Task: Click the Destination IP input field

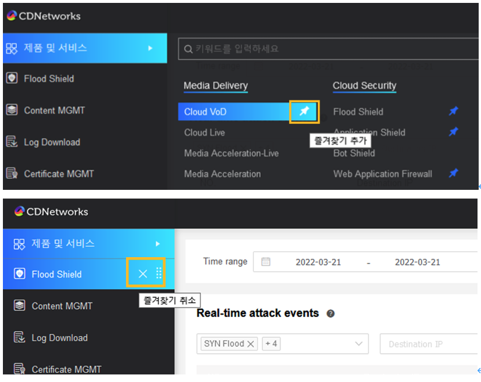Action: (427, 344)
